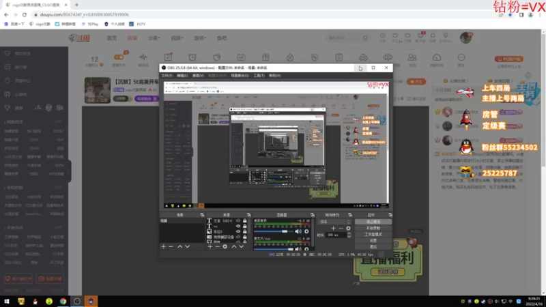This screenshot has height=307, width=546.
Task: Remove the scene transition with the minus icon
Action: (x=341, y=229)
